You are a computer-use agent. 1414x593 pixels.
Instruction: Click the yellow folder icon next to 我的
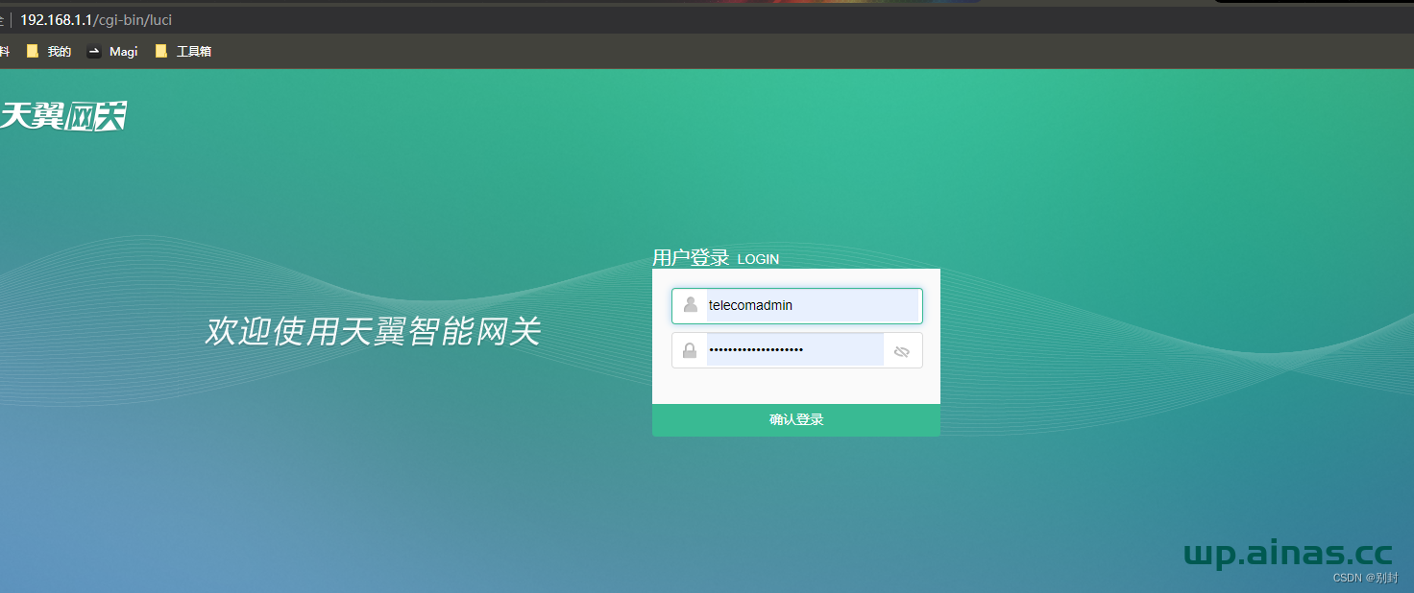point(32,52)
